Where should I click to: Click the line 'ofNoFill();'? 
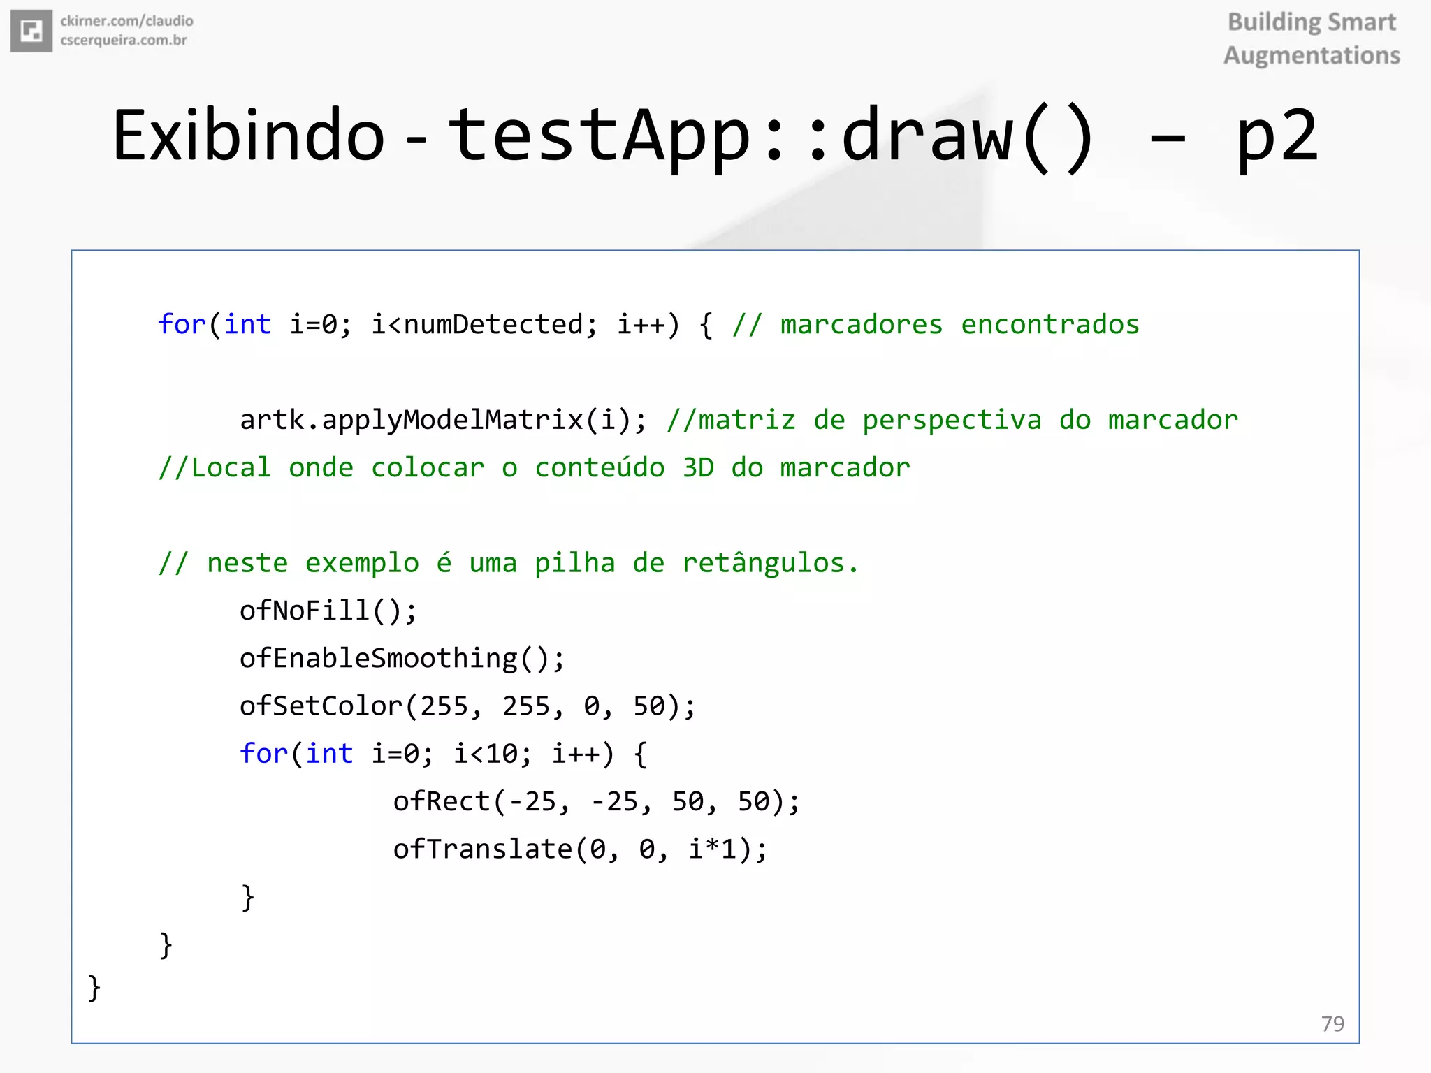point(328,611)
